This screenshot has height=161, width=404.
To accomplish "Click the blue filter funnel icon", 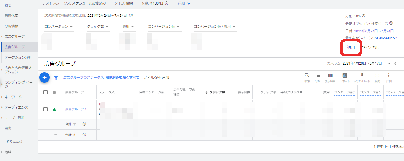I will coord(56,78).
